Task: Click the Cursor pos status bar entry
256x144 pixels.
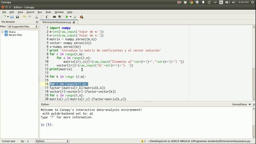Action: [x=8, y=141]
